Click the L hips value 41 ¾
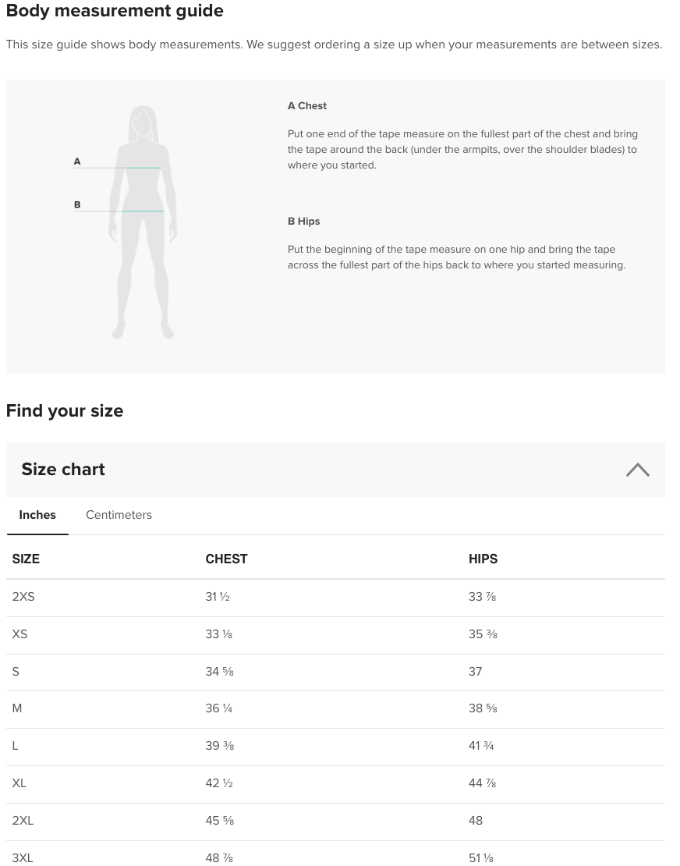This screenshot has width=680, height=866. click(481, 746)
